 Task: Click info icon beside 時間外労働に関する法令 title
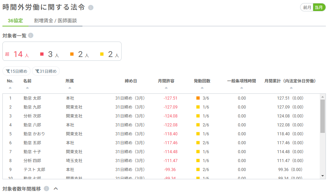coord(91,8)
